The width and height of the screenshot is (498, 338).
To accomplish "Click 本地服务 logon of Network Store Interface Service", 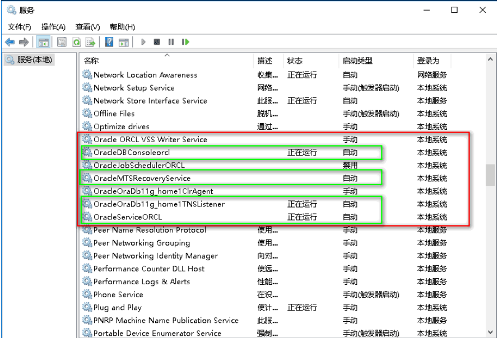I will [432, 101].
